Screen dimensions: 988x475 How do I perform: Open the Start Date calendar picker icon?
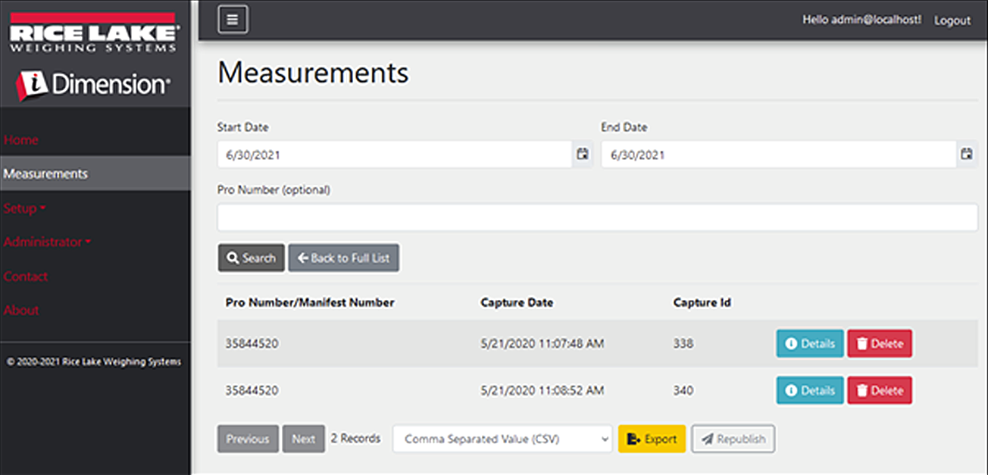582,155
